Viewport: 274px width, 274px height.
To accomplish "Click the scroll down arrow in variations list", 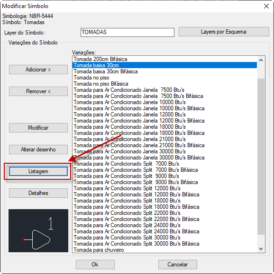I will coord(261,248).
